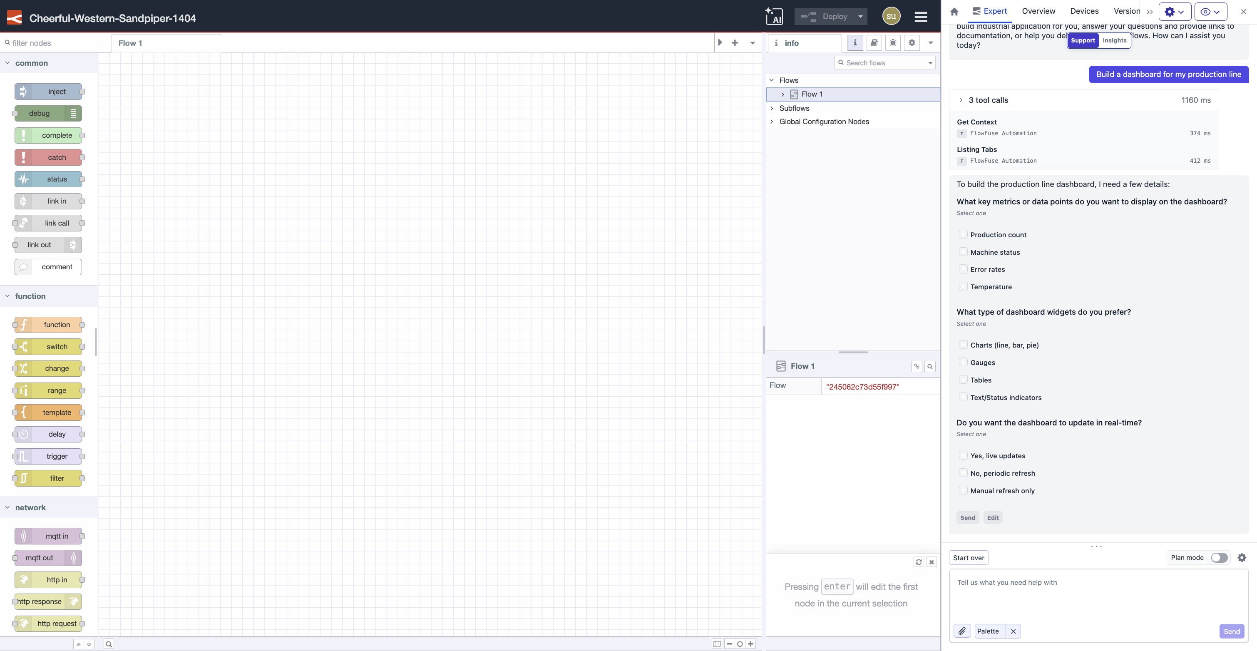Screen dimensions: 1257x651
Task: Click the attachment paperclip icon
Action: [962, 631]
